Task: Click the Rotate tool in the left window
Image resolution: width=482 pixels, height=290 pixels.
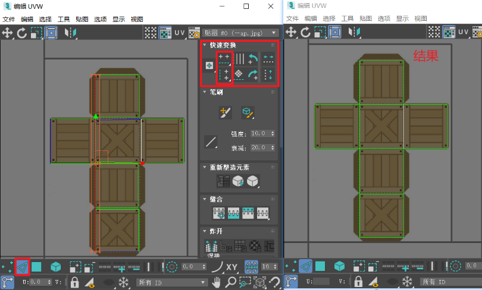Action: click(x=22, y=33)
